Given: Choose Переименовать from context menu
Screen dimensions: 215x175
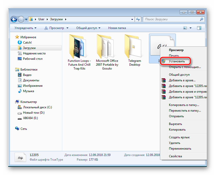Looking at the screenshot, I should coord(180,149).
